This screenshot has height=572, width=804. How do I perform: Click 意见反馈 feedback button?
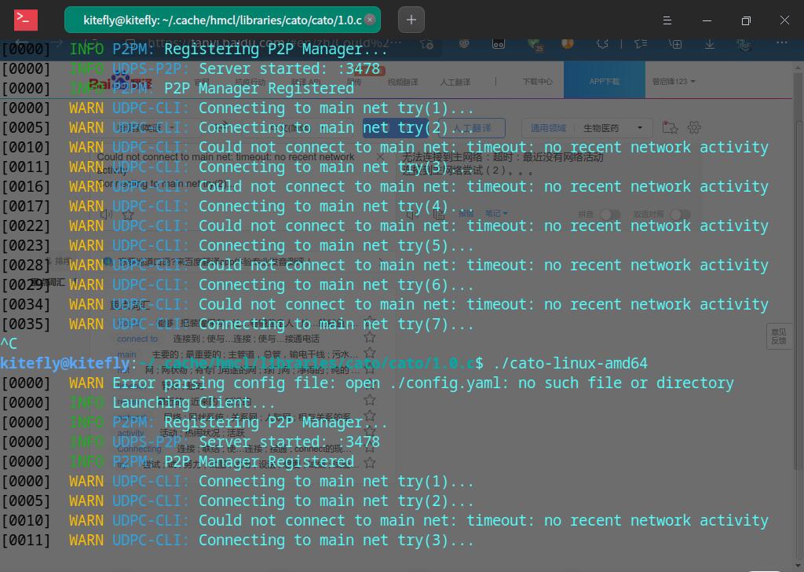[x=779, y=336]
